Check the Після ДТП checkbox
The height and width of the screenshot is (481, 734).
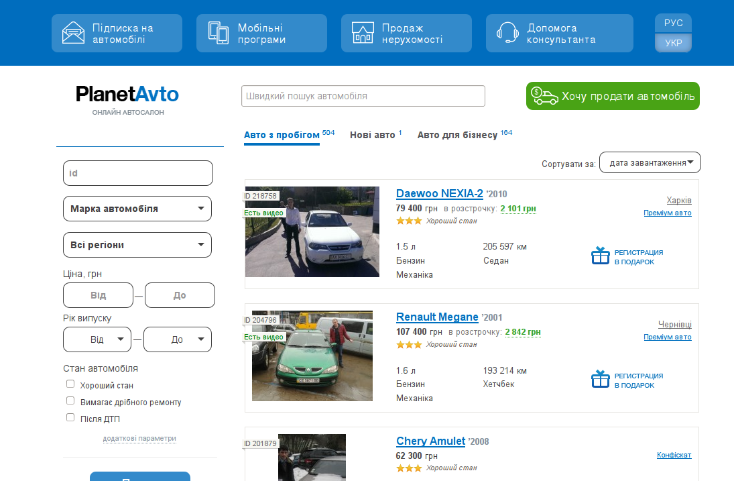70,417
